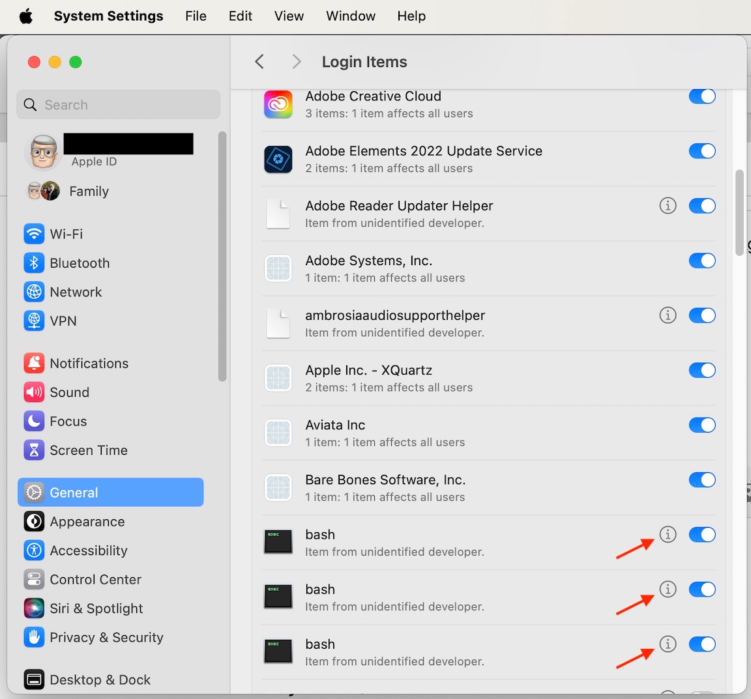Open Screen Time hourglass icon

(34, 450)
